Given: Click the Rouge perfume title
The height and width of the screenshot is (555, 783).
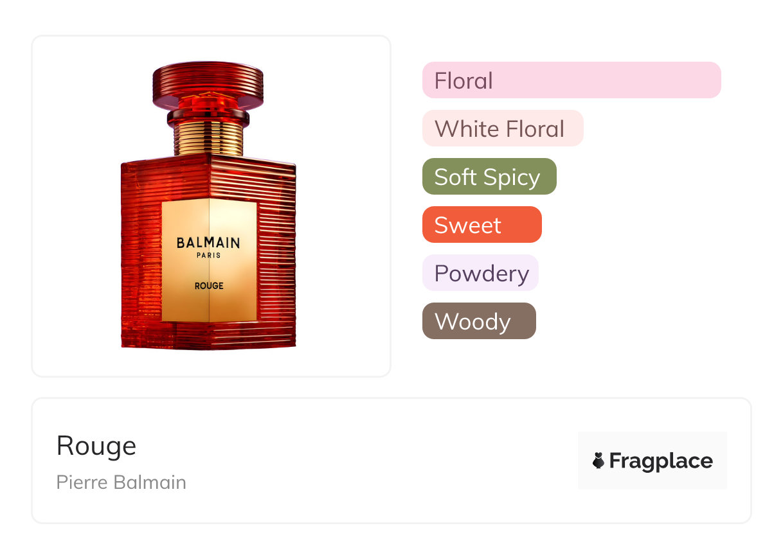Looking at the screenshot, I should [96, 446].
